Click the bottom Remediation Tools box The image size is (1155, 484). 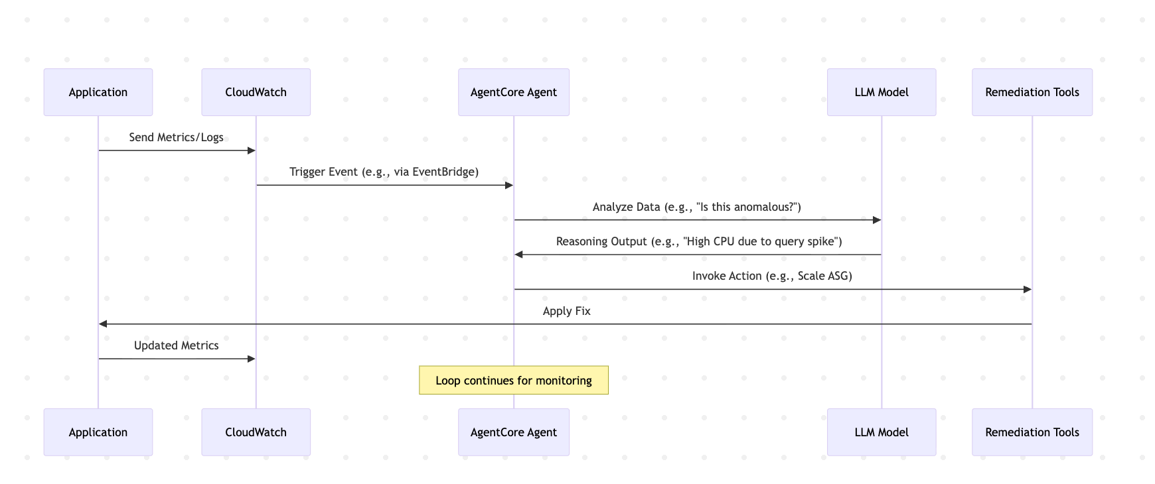1032,432
